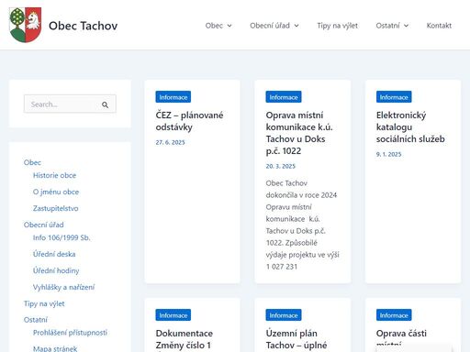Open Vyhlášky a nařízení in the sidebar
Image resolution: width=470 pixels, height=352 pixels.
(x=63, y=287)
